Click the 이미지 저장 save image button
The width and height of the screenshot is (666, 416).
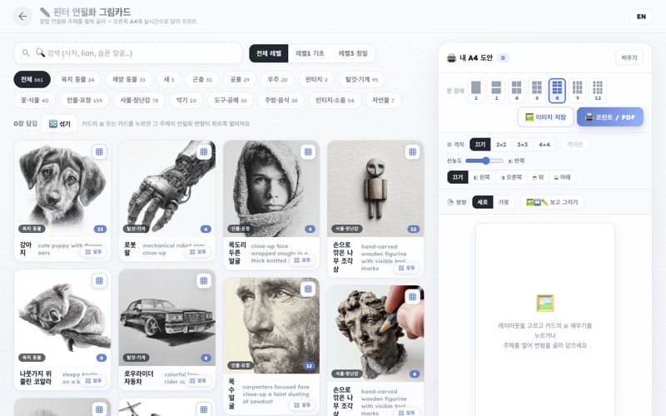pyautogui.click(x=546, y=117)
